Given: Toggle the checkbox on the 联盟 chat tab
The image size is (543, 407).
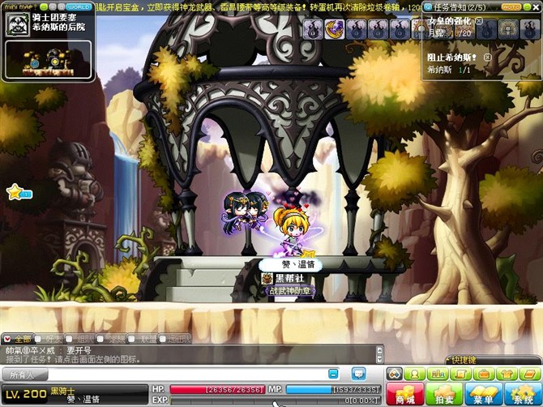Looking at the screenshot, I should click(131, 339).
